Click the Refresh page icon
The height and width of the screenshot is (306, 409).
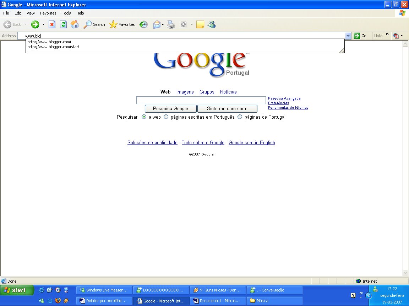(x=64, y=24)
